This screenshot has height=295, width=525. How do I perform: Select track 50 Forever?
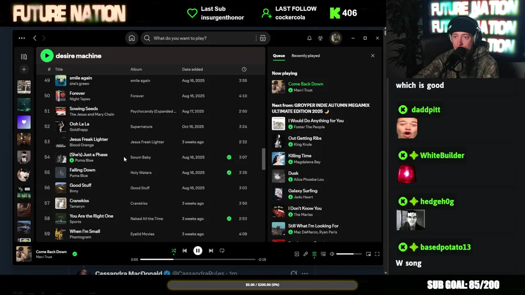click(151, 96)
